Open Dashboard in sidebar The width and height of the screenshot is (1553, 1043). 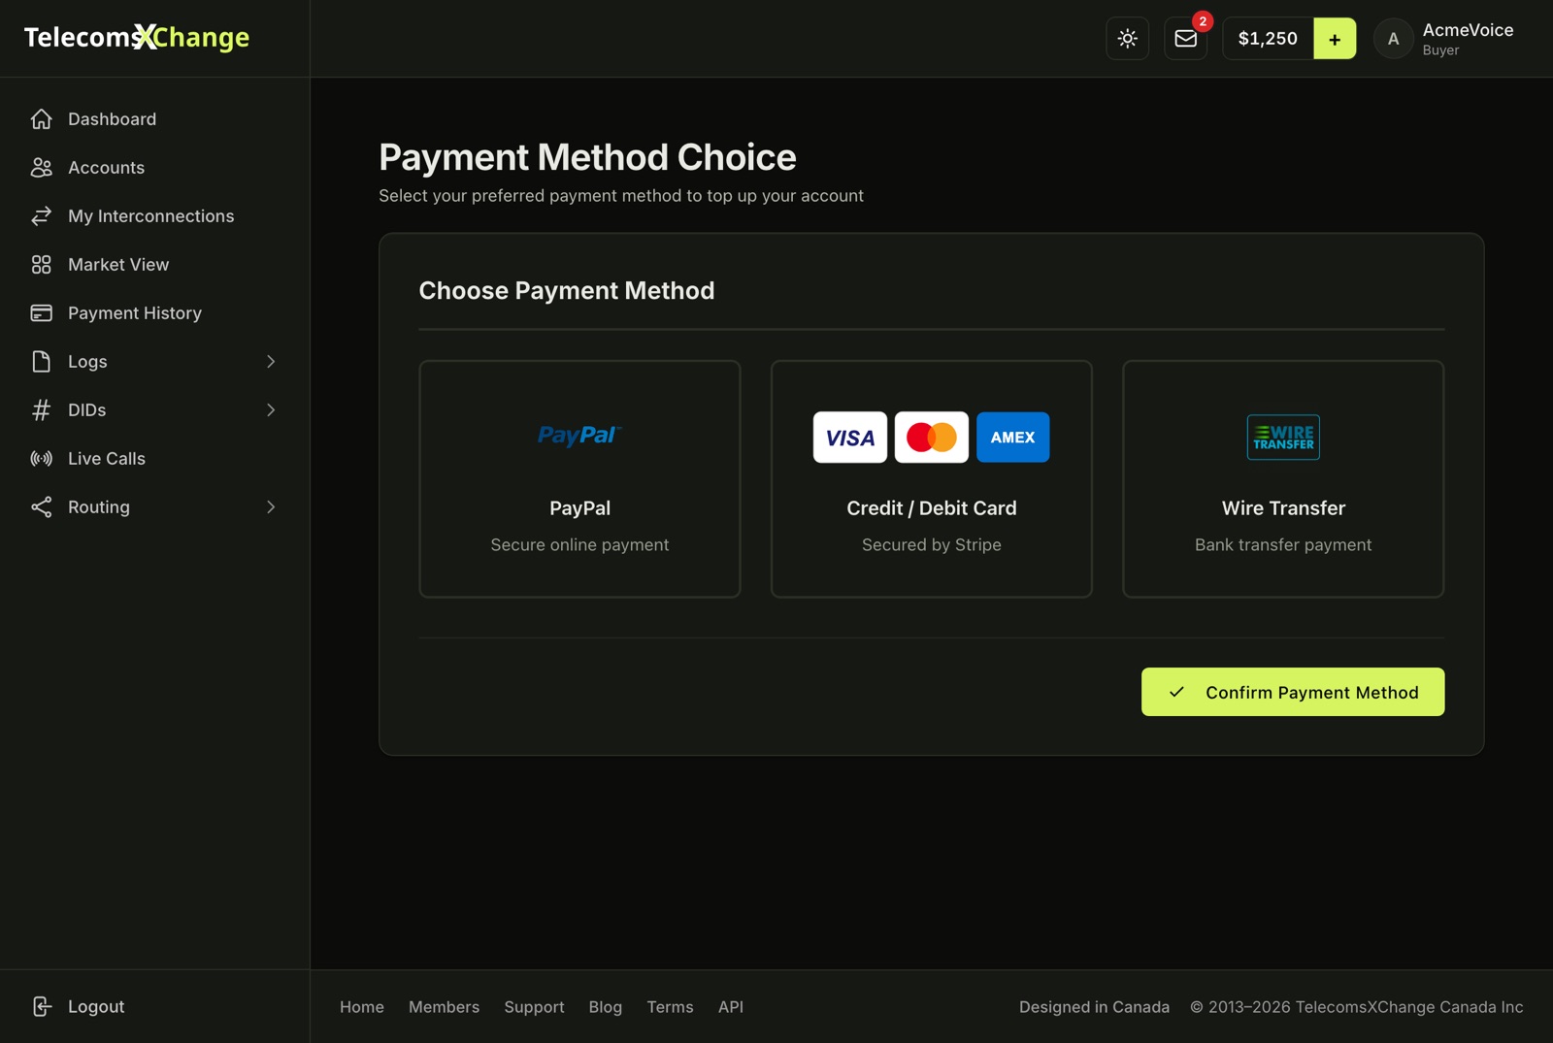(112, 118)
